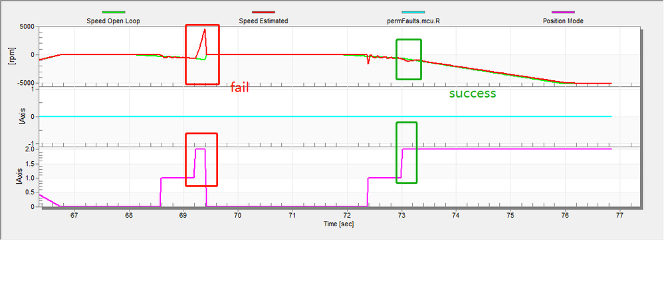Select the permFaults.mcu.R legend label
664x282 pixels.
[413, 21]
